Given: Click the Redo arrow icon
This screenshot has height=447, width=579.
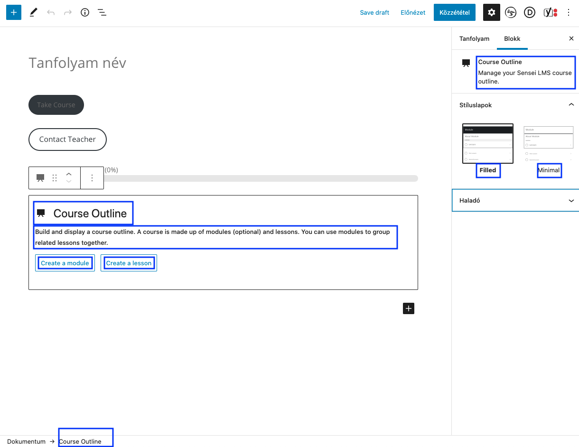Looking at the screenshot, I should [68, 12].
